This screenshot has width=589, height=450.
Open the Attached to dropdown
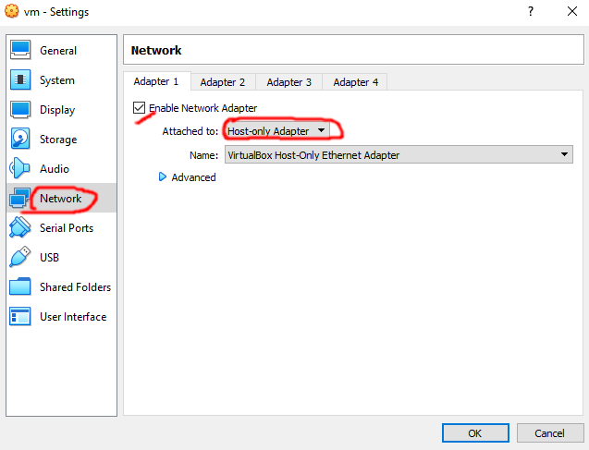(x=276, y=131)
